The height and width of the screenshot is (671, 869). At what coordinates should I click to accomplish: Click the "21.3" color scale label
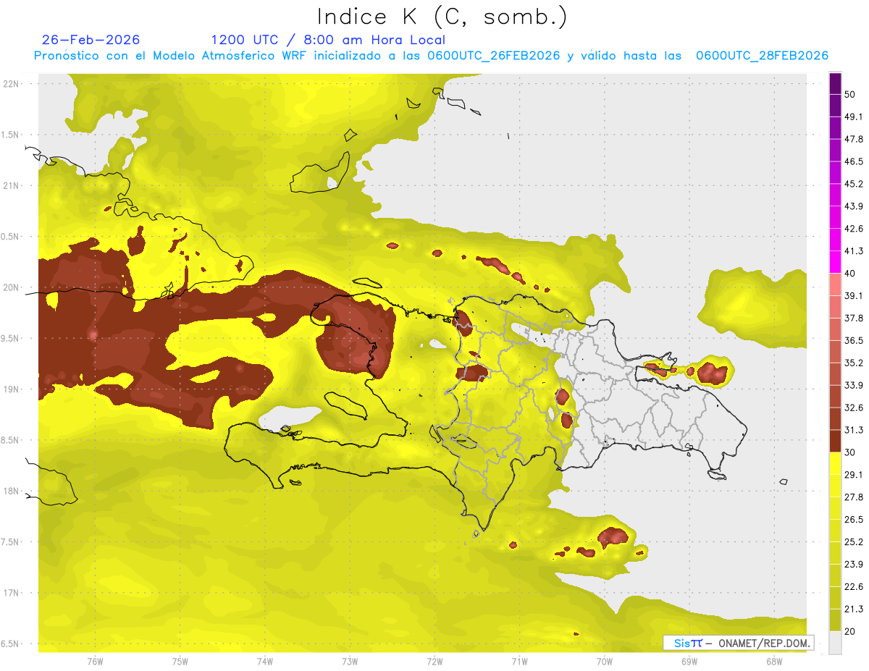854,609
